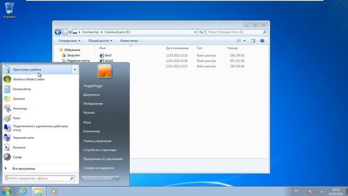
Task: Focus the Explorer search field
Action: click(x=237, y=32)
